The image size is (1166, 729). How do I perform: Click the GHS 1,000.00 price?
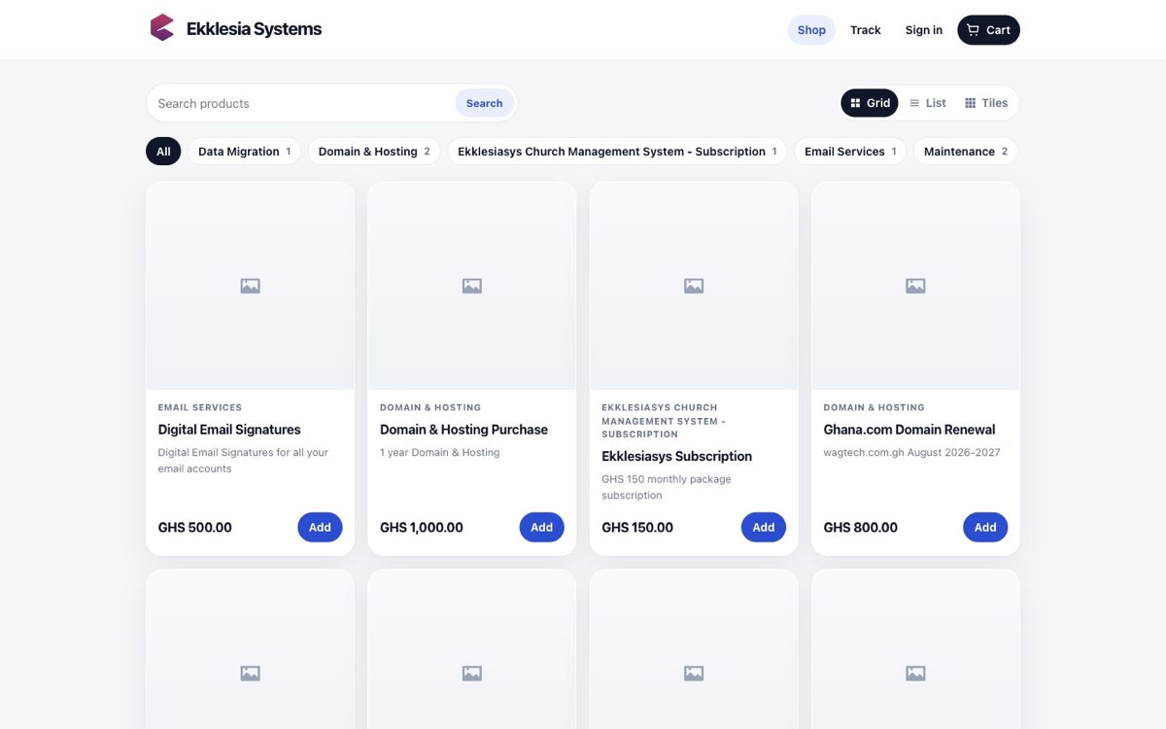[422, 528]
